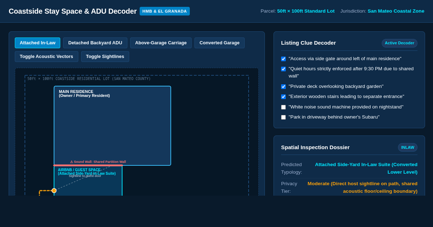Image resolution: width=433 pixels, height=227 pixels.
Task: Toggle Sightlines overlay
Action: point(105,57)
